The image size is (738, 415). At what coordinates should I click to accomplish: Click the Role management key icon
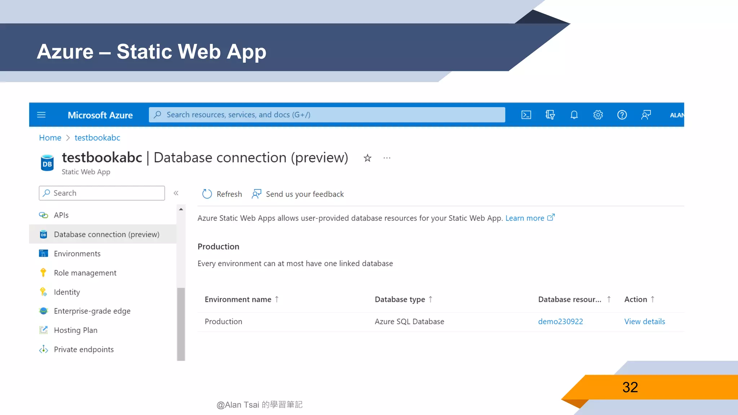(43, 273)
